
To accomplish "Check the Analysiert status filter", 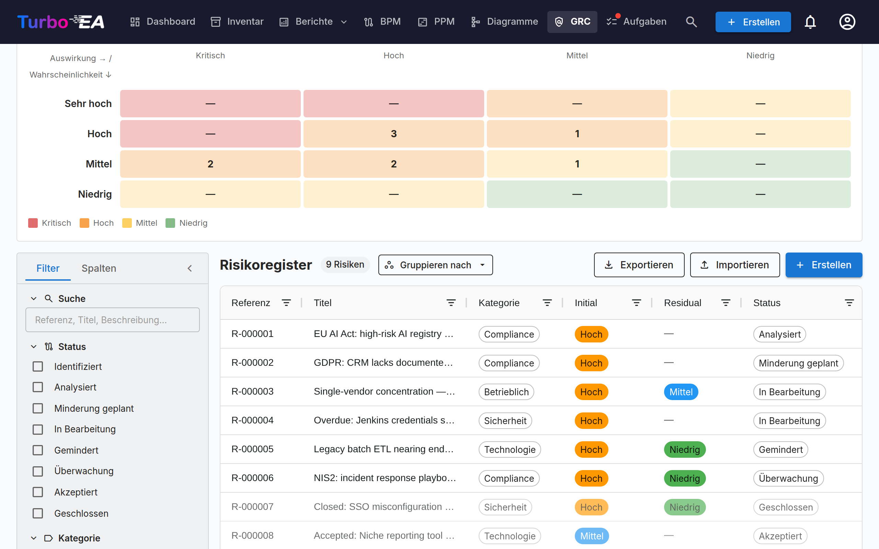I will 38,387.
